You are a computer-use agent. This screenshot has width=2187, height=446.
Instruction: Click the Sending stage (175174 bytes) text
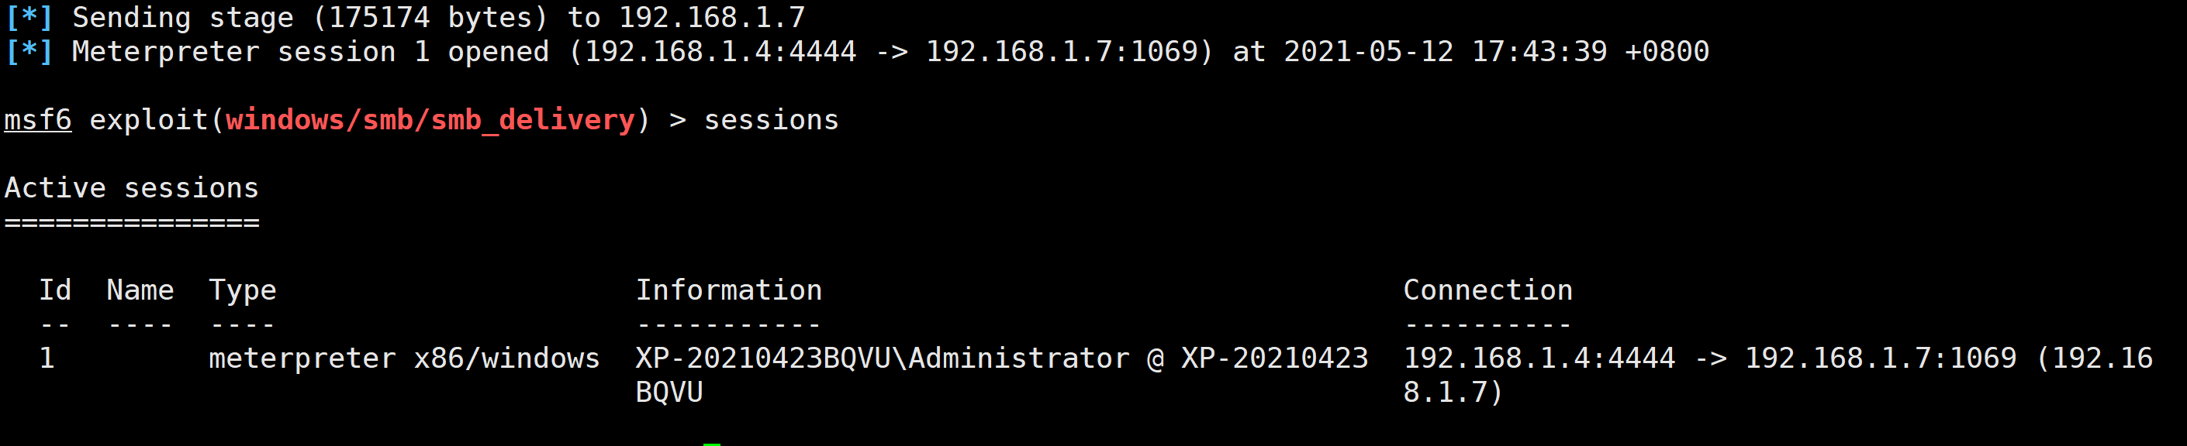point(311,18)
